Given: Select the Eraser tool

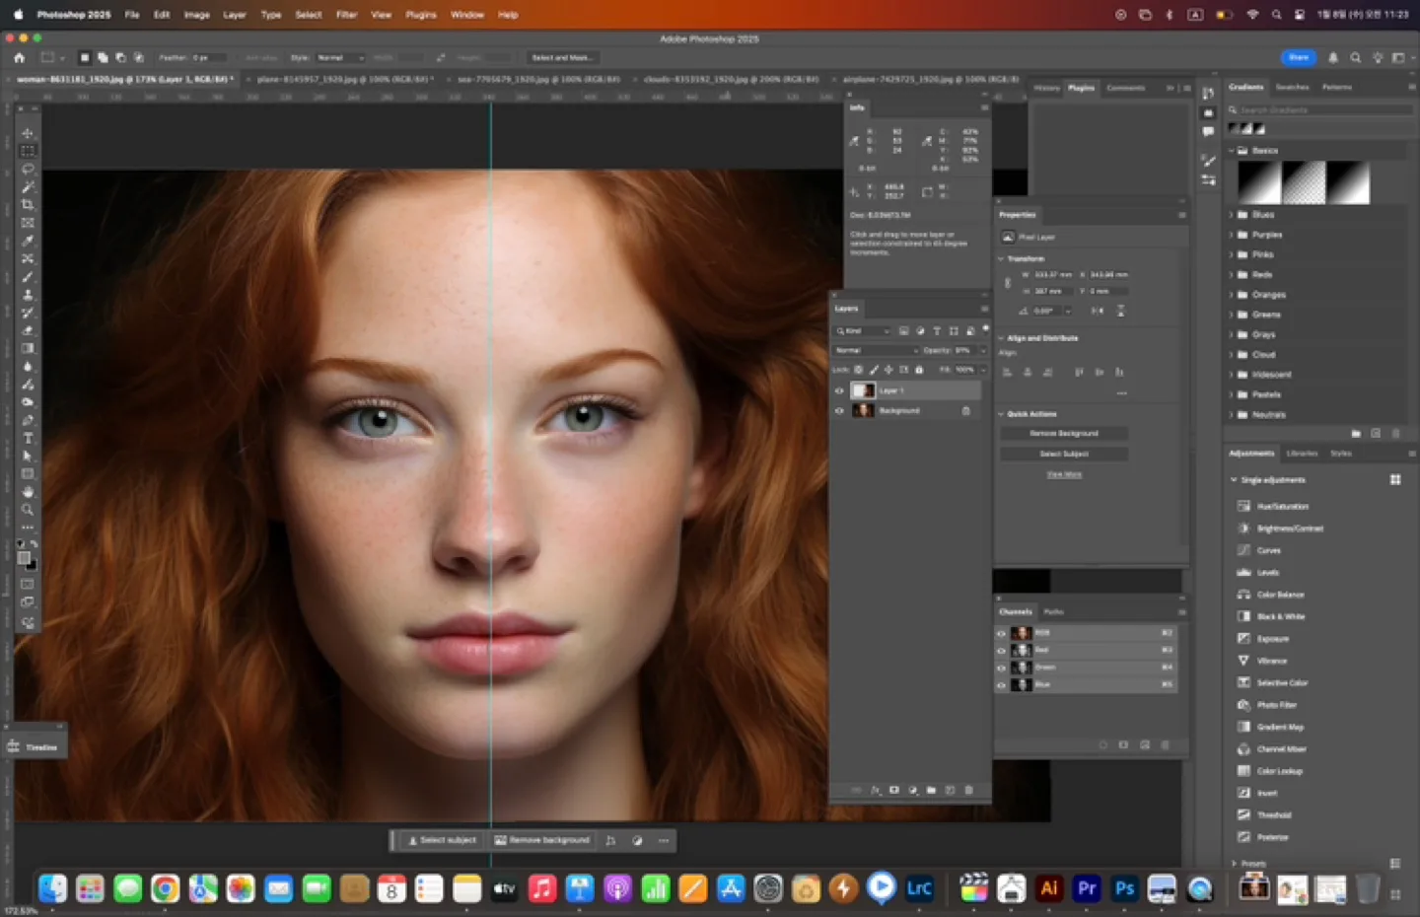Looking at the screenshot, I should click(28, 330).
